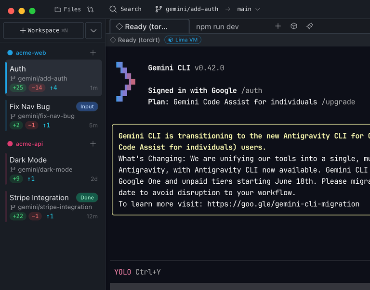Screen dimensions: 370x290
Task: Click the Input status badge
Action: pyautogui.click(x=87, y=106)
